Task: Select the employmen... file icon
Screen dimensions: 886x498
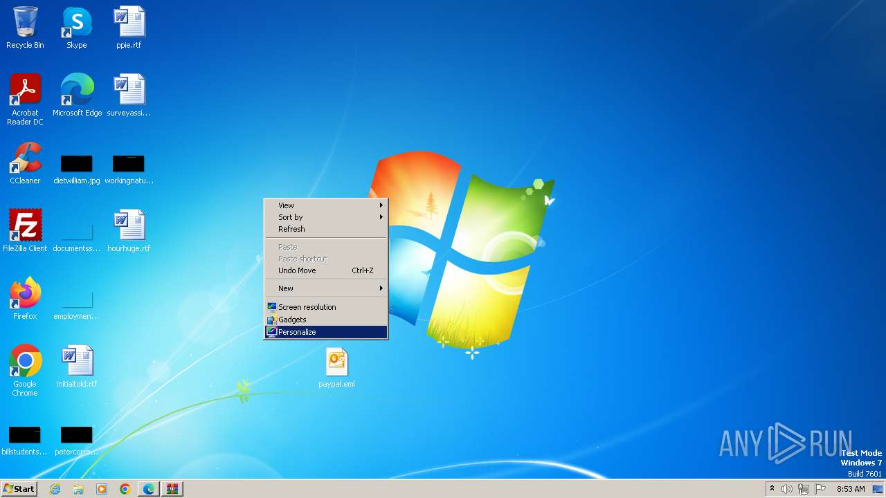Action: pyautogui.click(x=77, y=304)
